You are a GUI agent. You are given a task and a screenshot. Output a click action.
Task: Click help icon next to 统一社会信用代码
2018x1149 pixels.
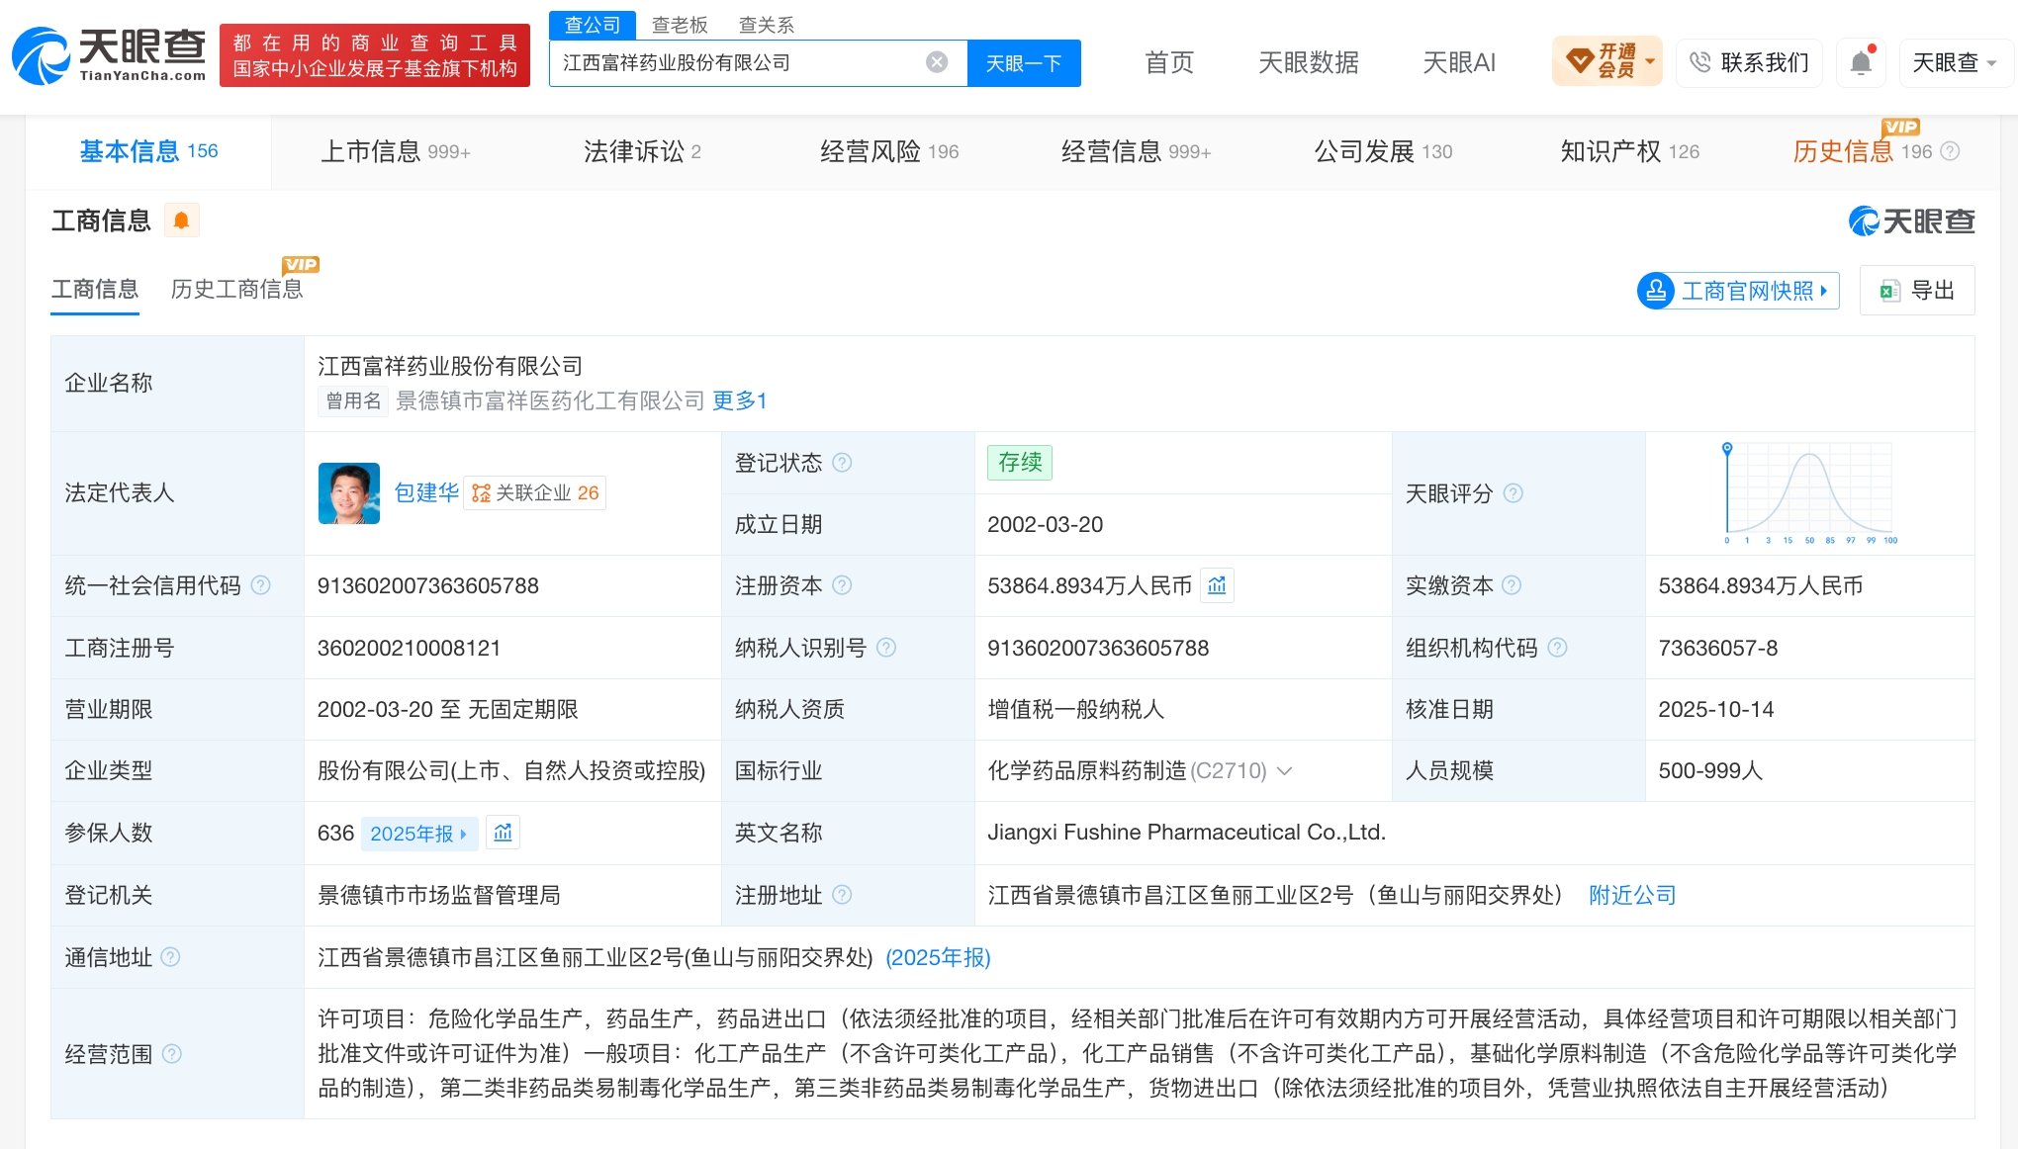coord(260,585)
